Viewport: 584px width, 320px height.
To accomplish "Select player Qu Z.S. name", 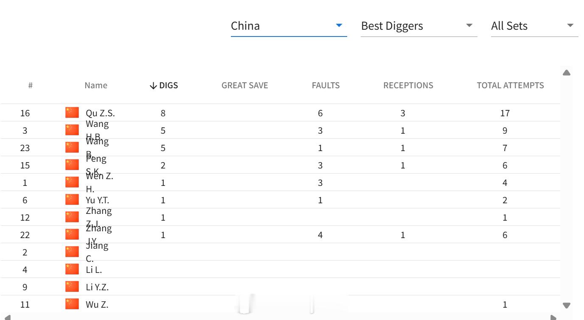I will (100, 113).
